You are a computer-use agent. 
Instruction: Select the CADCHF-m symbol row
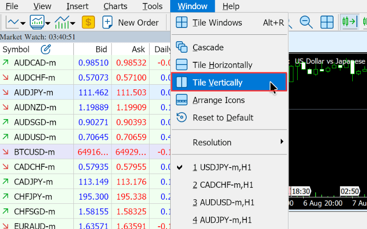85,167
